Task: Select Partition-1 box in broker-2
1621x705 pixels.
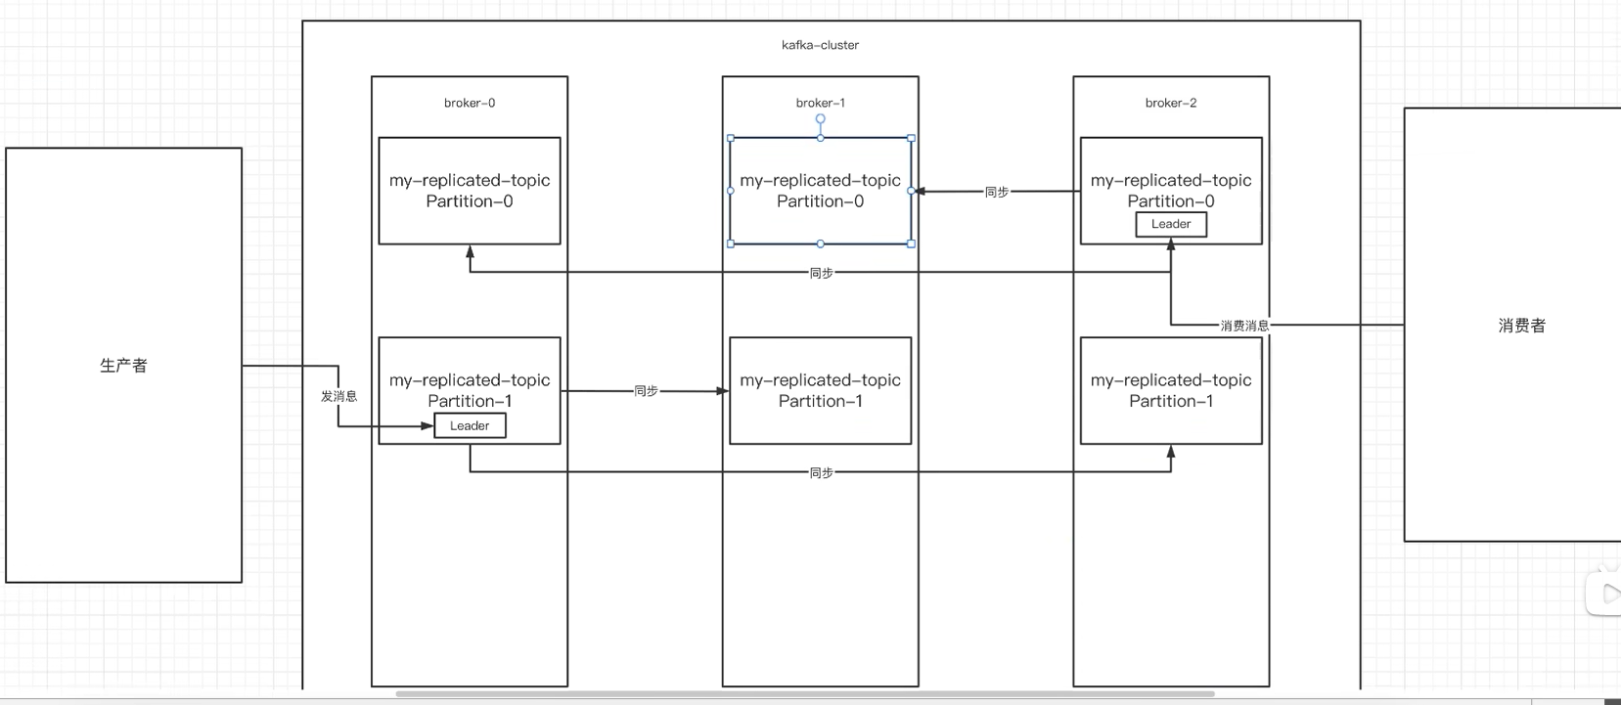Action: [1171, 390]
